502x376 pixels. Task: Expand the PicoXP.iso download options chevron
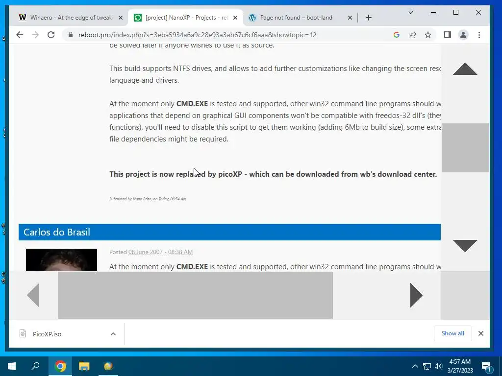pos(113,334)
